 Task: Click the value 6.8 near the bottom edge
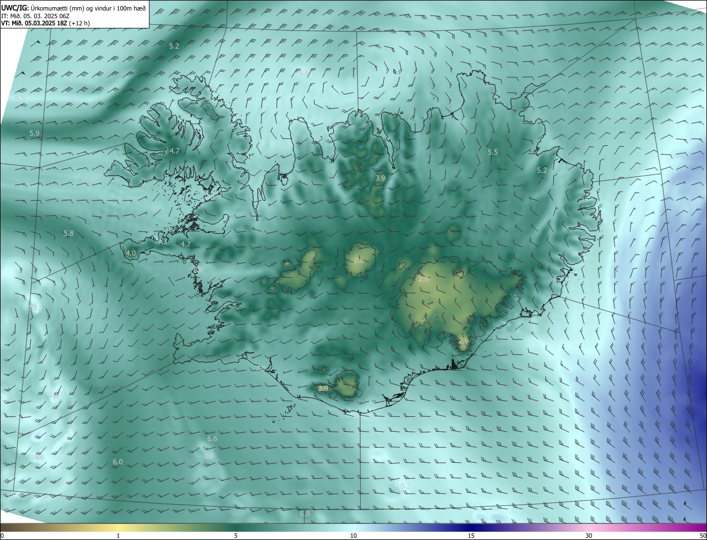tap(305, 513)
